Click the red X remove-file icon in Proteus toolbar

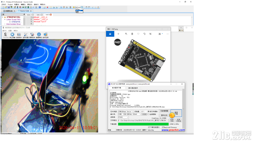pyautogui.click(x=47, y=7)
